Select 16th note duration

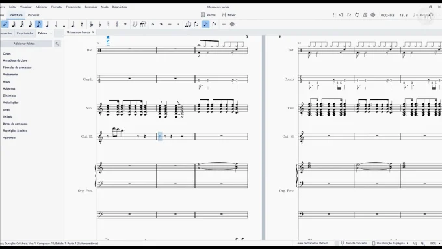30,24
